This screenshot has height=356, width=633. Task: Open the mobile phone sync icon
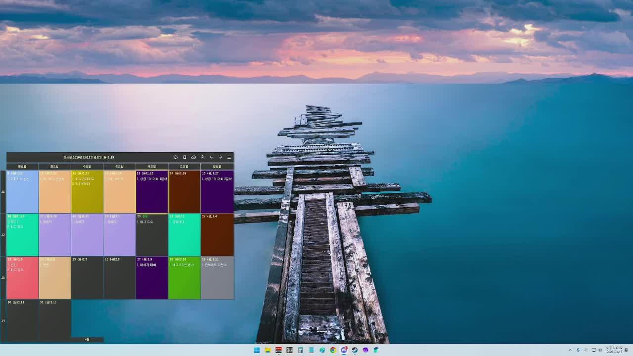pyautogui.click(x=184, y=157)
